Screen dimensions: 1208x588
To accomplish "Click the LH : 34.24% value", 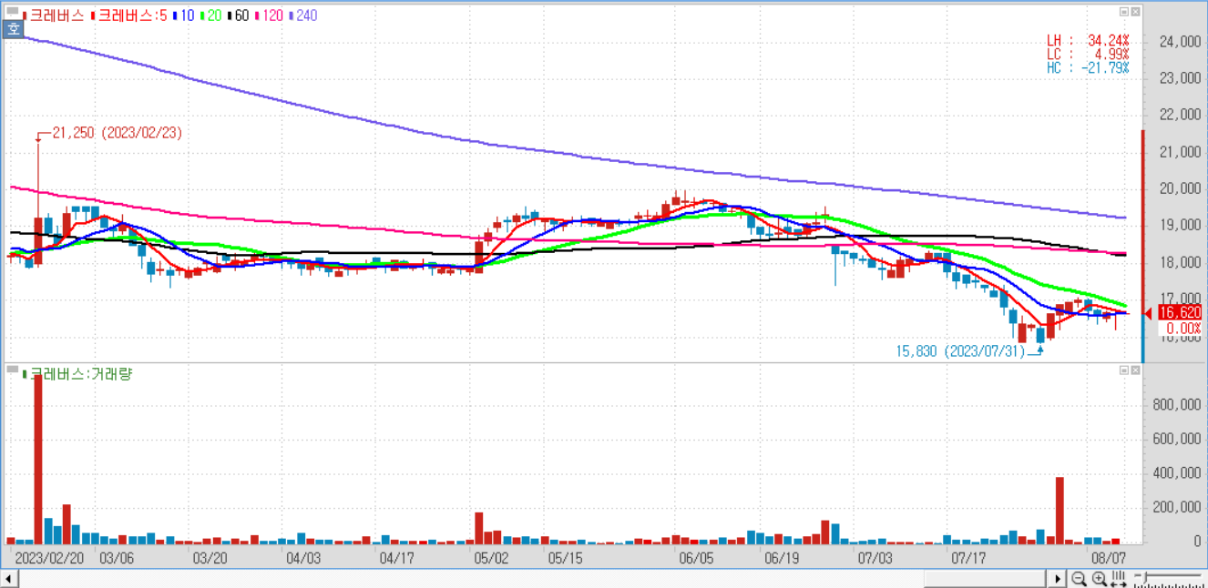I will point(1088,41).
